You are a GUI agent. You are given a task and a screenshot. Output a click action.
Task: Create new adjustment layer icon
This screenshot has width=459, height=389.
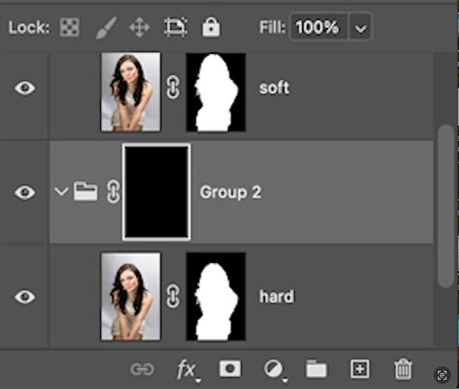click(x=274, y=370)
